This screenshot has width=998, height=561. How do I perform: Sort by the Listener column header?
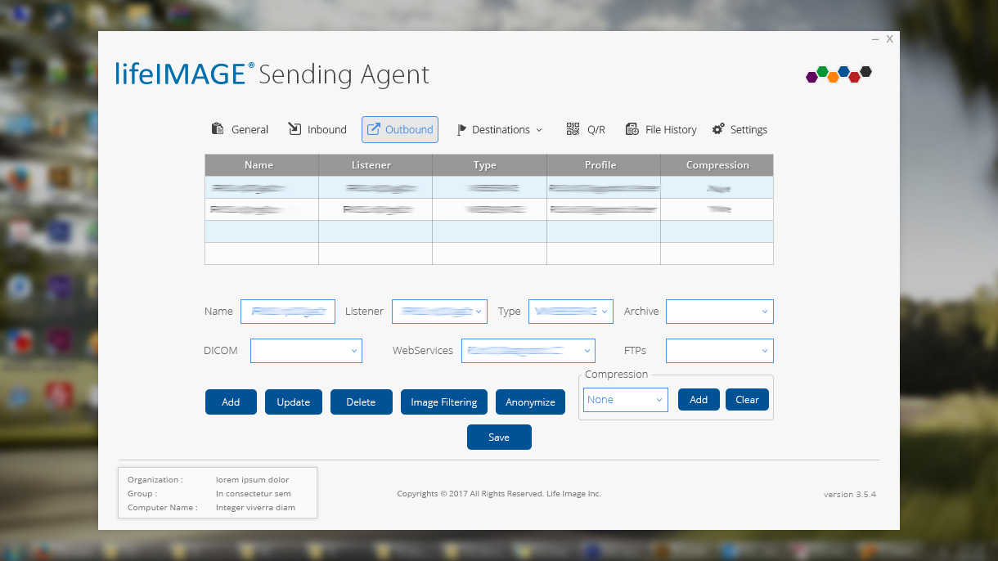click(375, 165)
